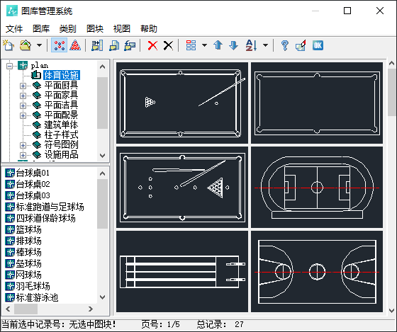Select the 建筑单体 category
The image size is (397, 332).
pos(61,125)
